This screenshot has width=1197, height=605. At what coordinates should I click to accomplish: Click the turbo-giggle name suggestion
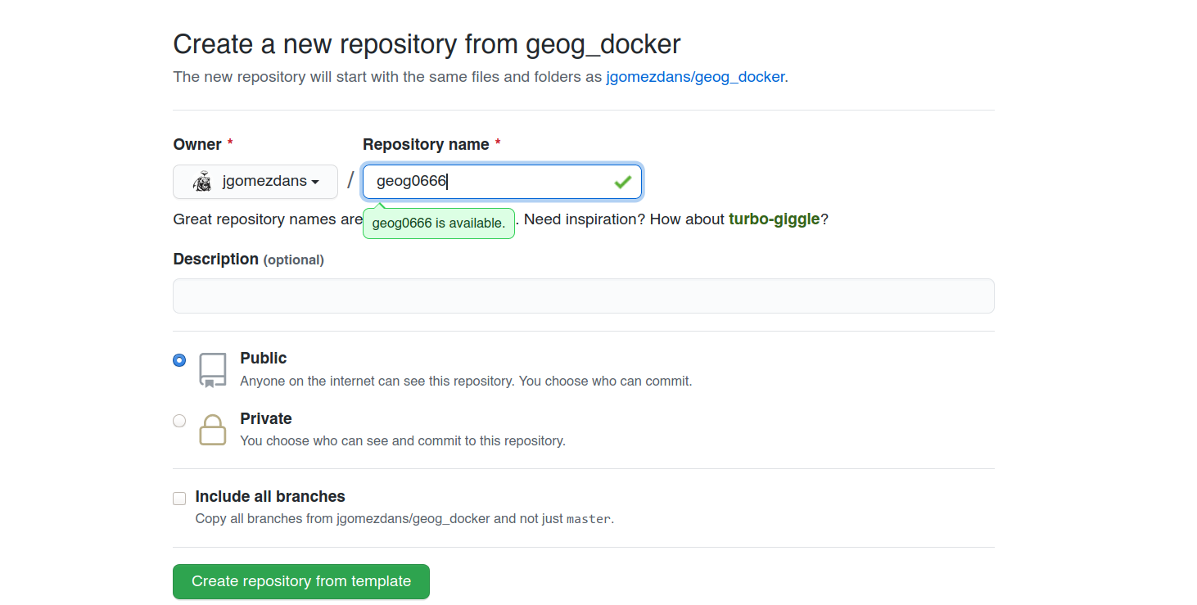tap(774, 219)
